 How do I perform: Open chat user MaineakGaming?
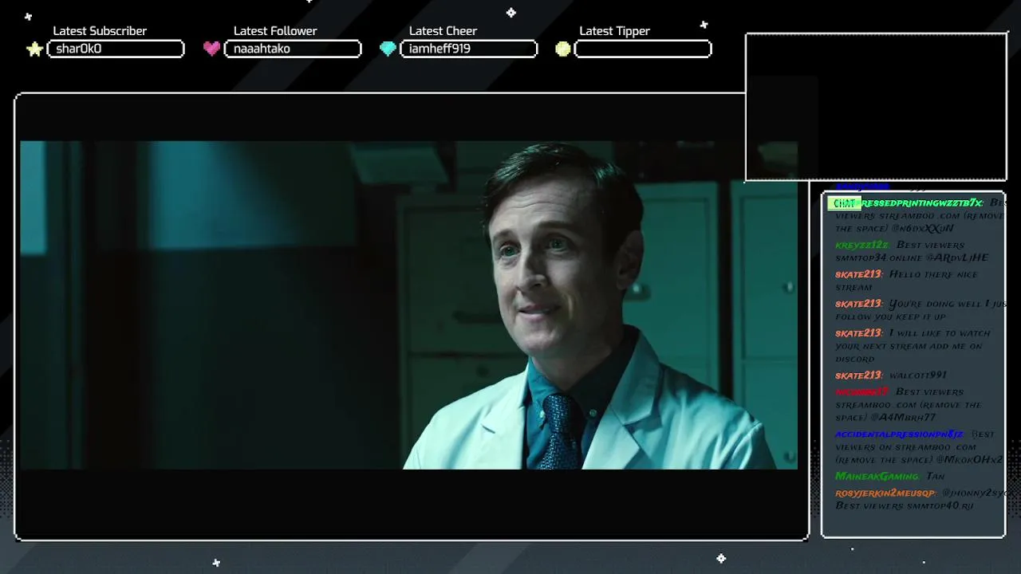[x=877, y=476]
